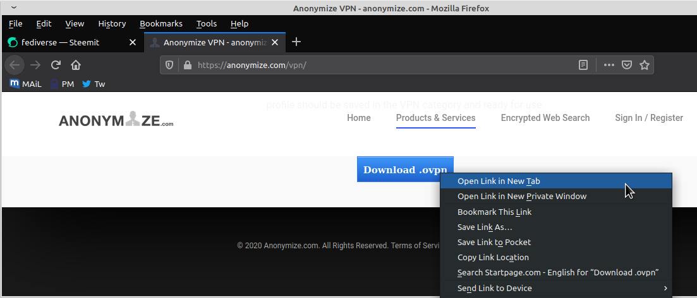Select Save Link As…
The image size is (697, 298).
tap(555, 227)
